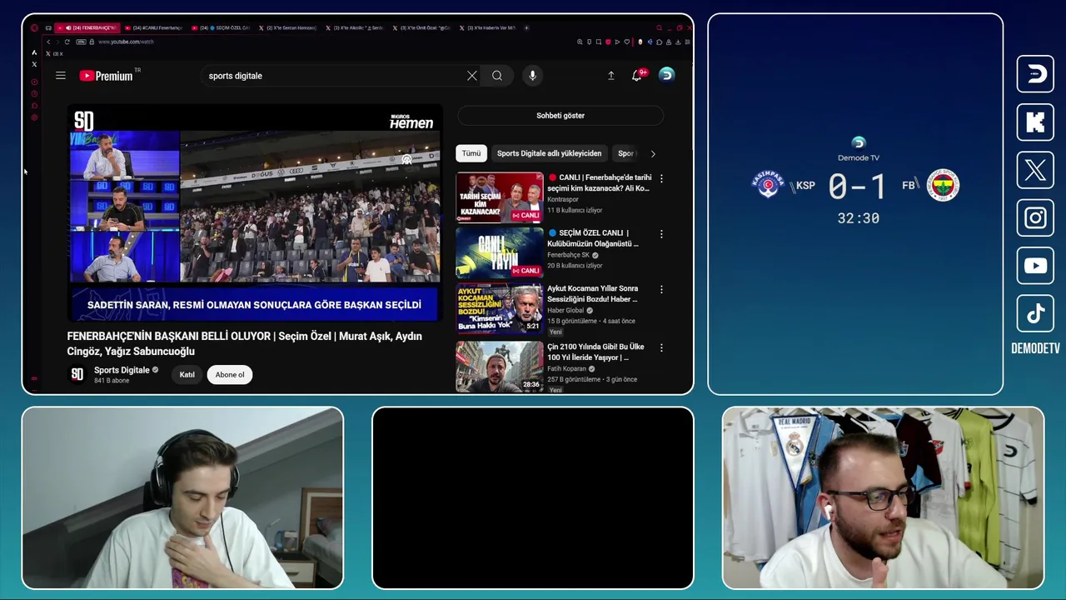Open a new browser tab with plus
The width and height of the screenshot is (1066, 600).
(526, 27)
